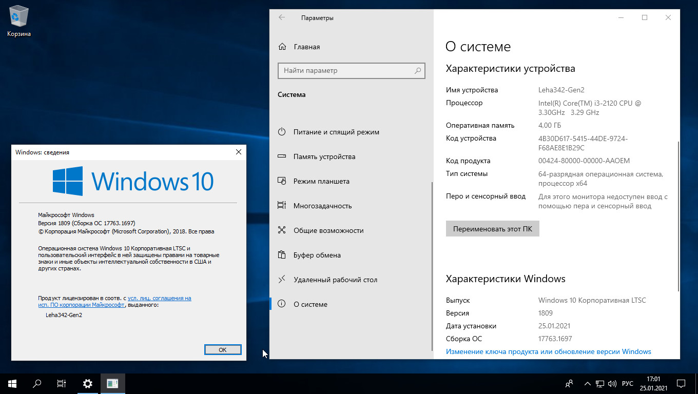Click the home icon next to Главная
The height and width of the screenshot is (394, 698).
[282, 47]
